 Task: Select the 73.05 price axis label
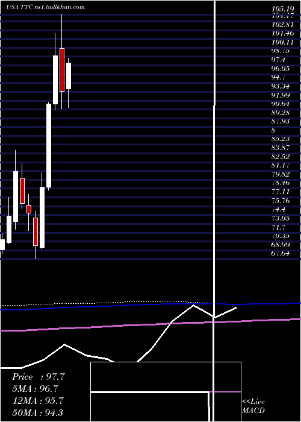pyautogui.click(x=281, y=218)
